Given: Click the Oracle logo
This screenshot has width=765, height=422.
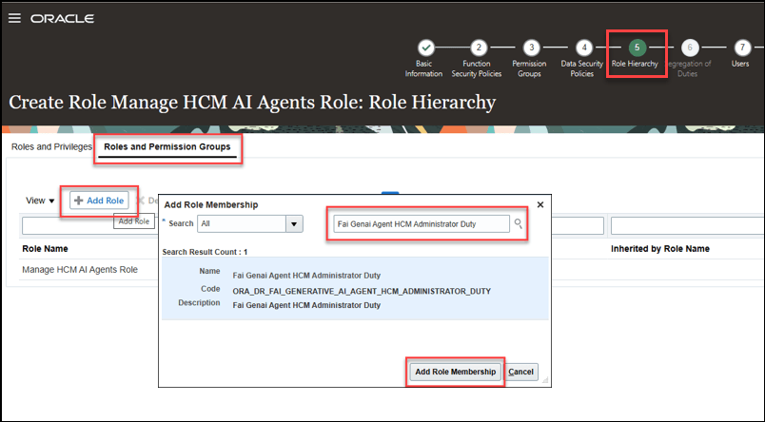Looking at the screenshot, I should 63,18.
